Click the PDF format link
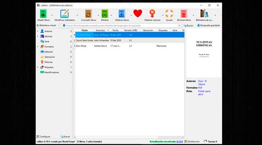Screen dimensions: 262x145 click(x=200, y=88)
